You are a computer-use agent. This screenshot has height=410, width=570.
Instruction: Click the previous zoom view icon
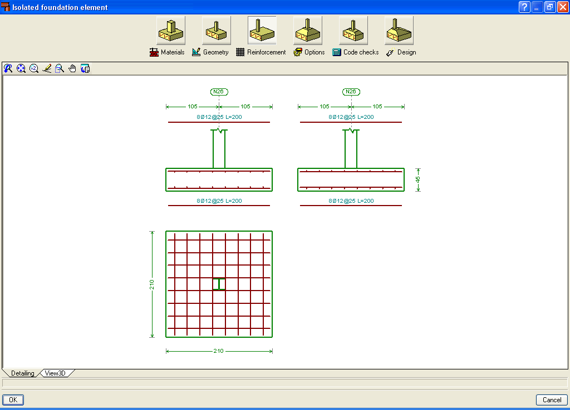pos(8,68)
